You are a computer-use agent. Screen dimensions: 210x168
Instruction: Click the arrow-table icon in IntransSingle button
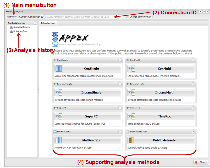point(59,93)
